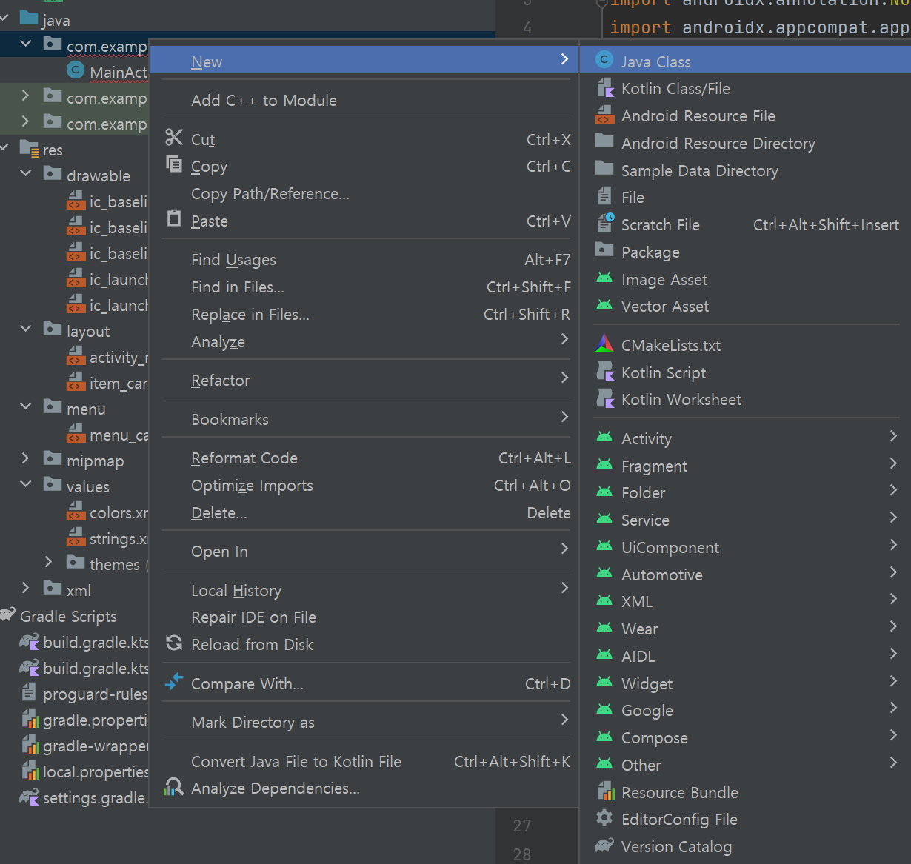Click the Resource Bundle icon
This screenshot has height=864, width=911.
click(x=604, y=791)
